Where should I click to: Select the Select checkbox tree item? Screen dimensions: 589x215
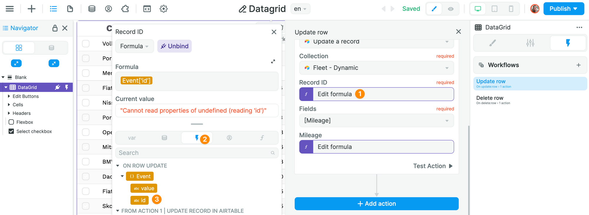(34, 131)
